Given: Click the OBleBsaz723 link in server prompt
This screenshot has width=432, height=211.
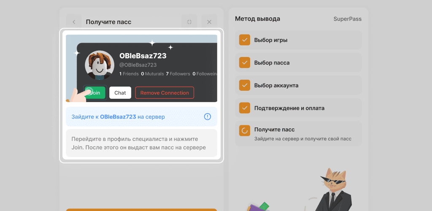Looking at the screenshot, I should (118, 117).
